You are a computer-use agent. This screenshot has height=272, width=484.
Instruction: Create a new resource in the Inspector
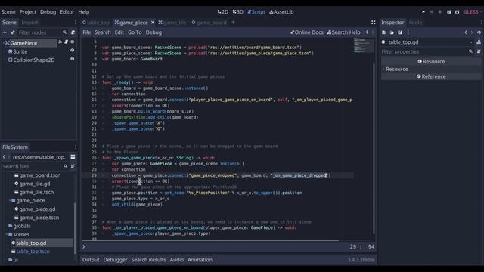(383, 32)
